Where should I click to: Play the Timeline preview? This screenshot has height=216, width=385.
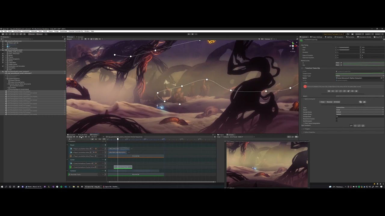coord(80,137)
